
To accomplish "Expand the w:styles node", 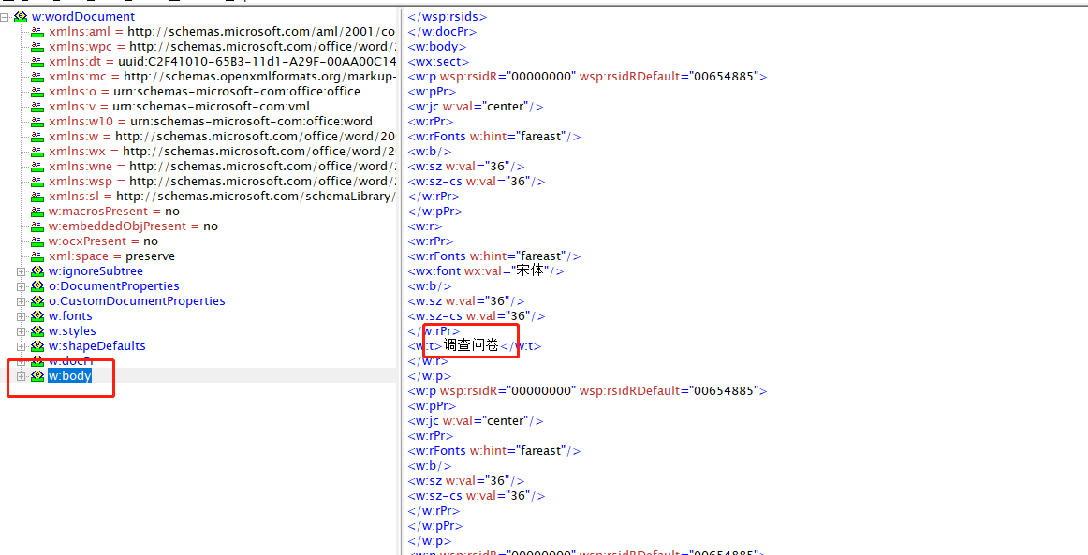I will pos(21,331).
